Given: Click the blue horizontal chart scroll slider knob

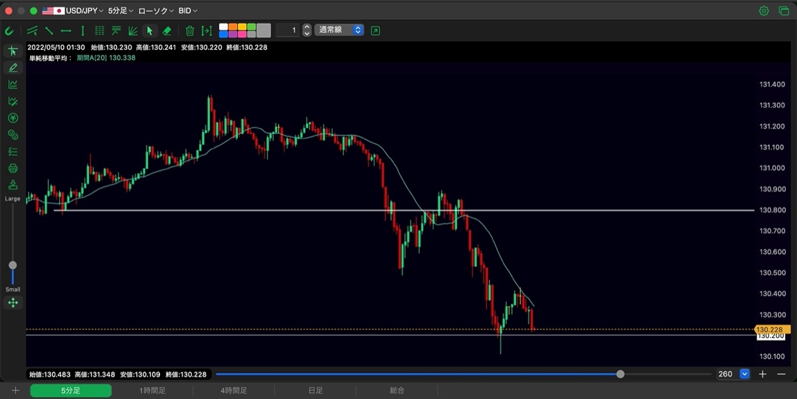Looking at the screenshot, I should (x=620, y=374).
